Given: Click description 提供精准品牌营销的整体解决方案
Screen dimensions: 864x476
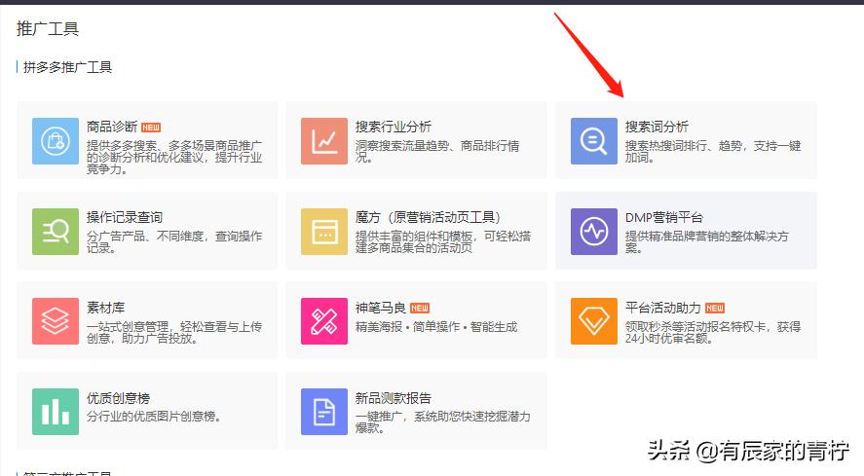Looking at the screenshot, I should 706,241.
